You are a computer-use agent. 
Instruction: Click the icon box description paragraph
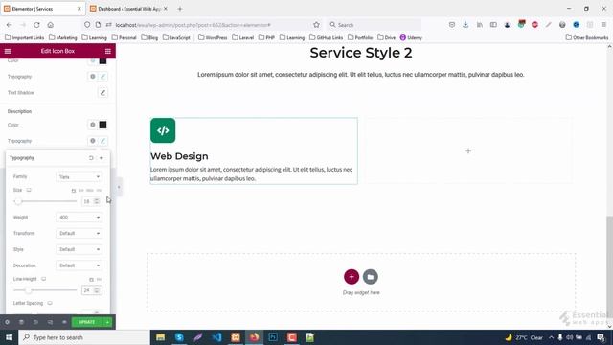coord(251,173)
